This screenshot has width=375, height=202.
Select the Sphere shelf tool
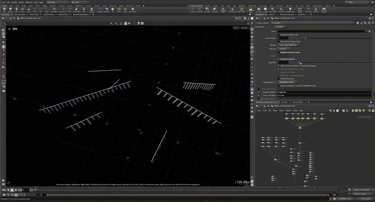pos(10,10)
